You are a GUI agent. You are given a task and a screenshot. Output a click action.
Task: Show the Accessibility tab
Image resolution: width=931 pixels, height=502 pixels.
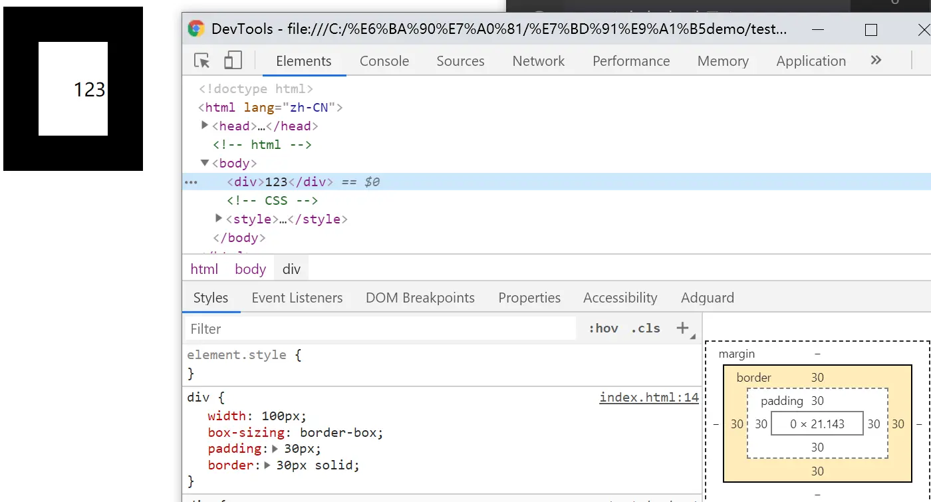point(620,298)
